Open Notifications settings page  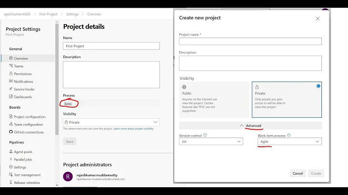(x=23, y=82)
